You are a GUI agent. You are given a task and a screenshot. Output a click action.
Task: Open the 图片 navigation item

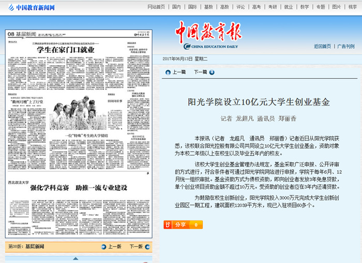point(336,7)
